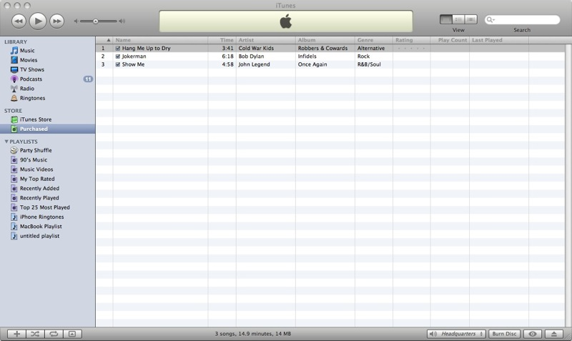Click the eject disc button
This screenshot has width=572, height=341.
pyautogui.click(x=553, y=334)
